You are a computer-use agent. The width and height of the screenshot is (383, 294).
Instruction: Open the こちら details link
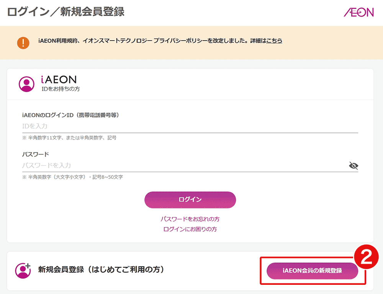click(x=274, y=41)
